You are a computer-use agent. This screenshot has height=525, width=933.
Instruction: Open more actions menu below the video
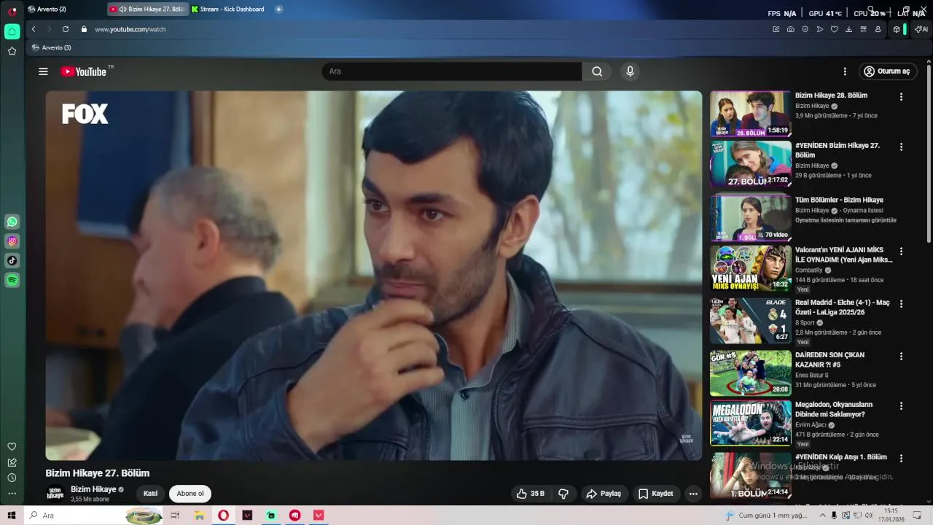pos(693,494)
